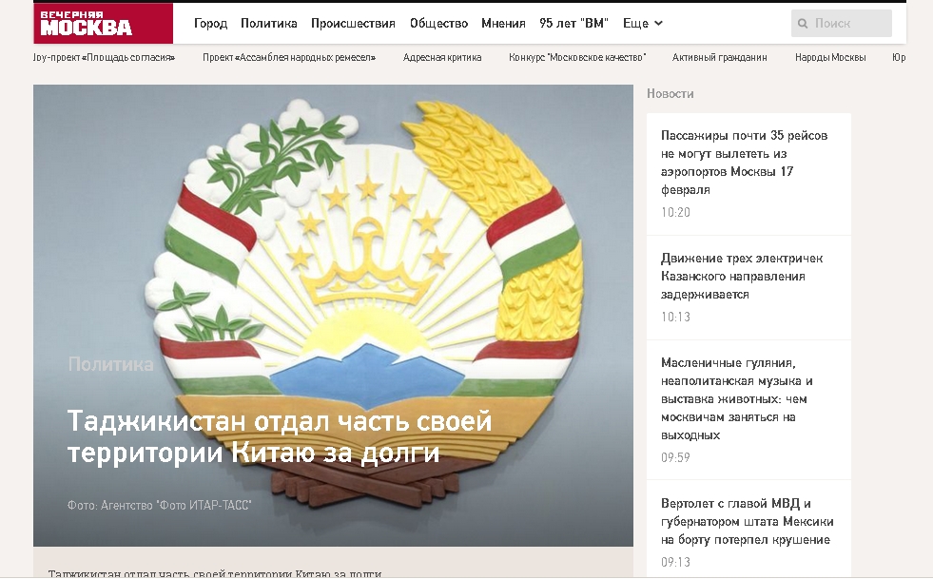Open the Политика menu item
This screenshot has height=579, width=933.
tap(269, 23)
